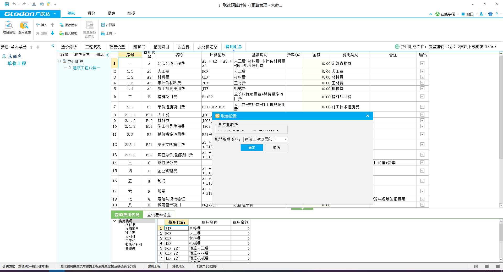Open quick access toolbar customize dropdown
503x272 pixels.
(55, 4)
